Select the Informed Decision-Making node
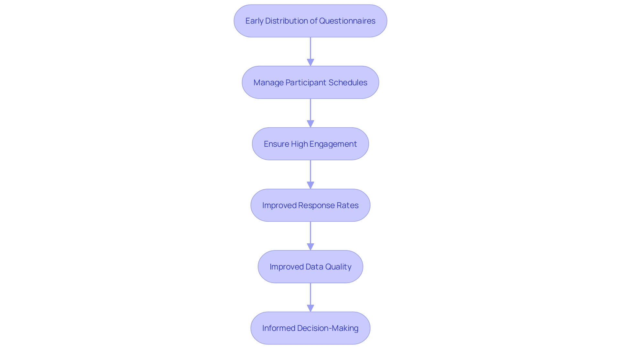621x349 pixels. pyautogui.click(x=310, y=328)
